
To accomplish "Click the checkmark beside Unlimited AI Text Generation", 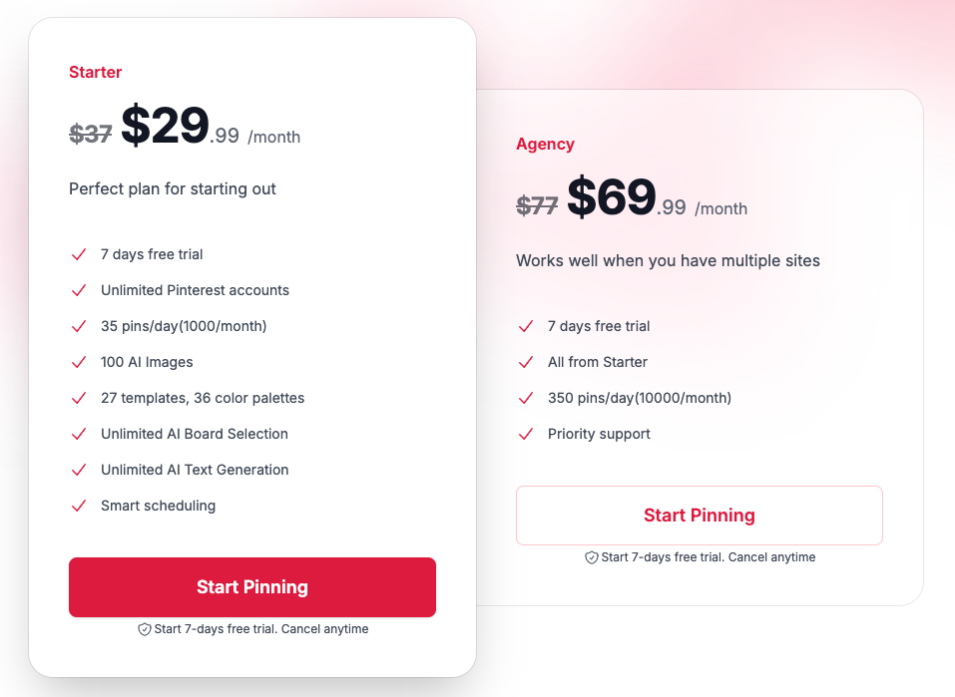I will point(79,470).
